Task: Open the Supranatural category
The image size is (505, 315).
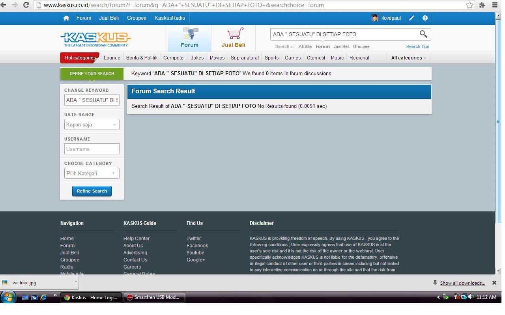Action: point(245,58)
